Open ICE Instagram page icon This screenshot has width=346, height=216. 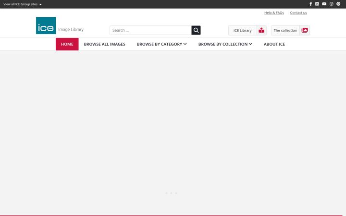331,4
